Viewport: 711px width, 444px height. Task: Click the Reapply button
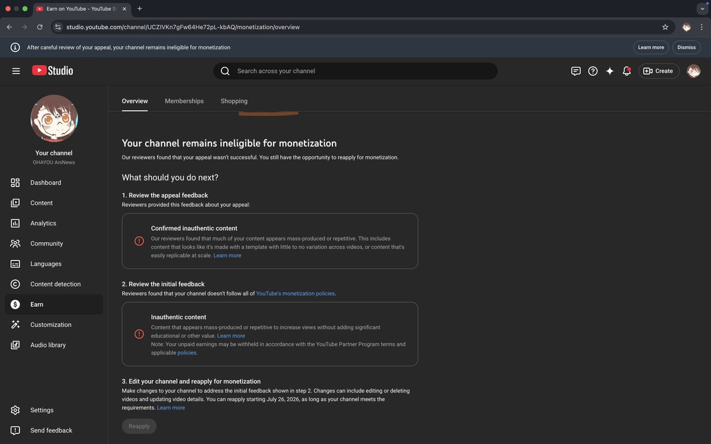click(139, 426)
